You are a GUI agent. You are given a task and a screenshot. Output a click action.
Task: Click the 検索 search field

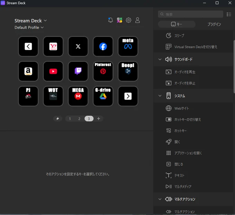(x=190, y=14)
